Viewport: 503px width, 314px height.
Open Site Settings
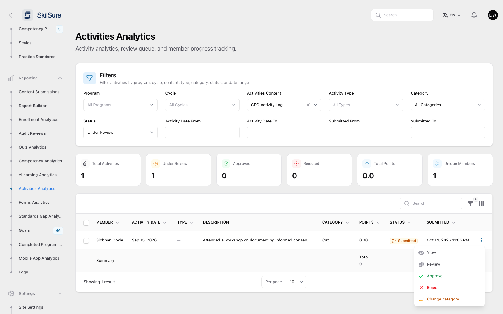click(x=31, y=307)
